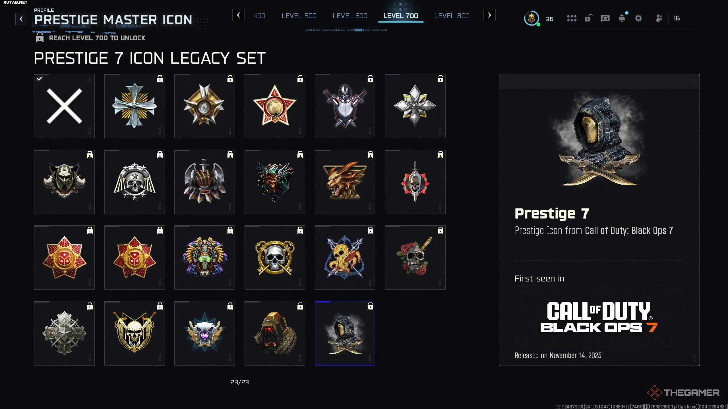Switch to the LEVEL 500 tab
The height and width of the screenshot is (409, 728).
(x=299, y=16)
